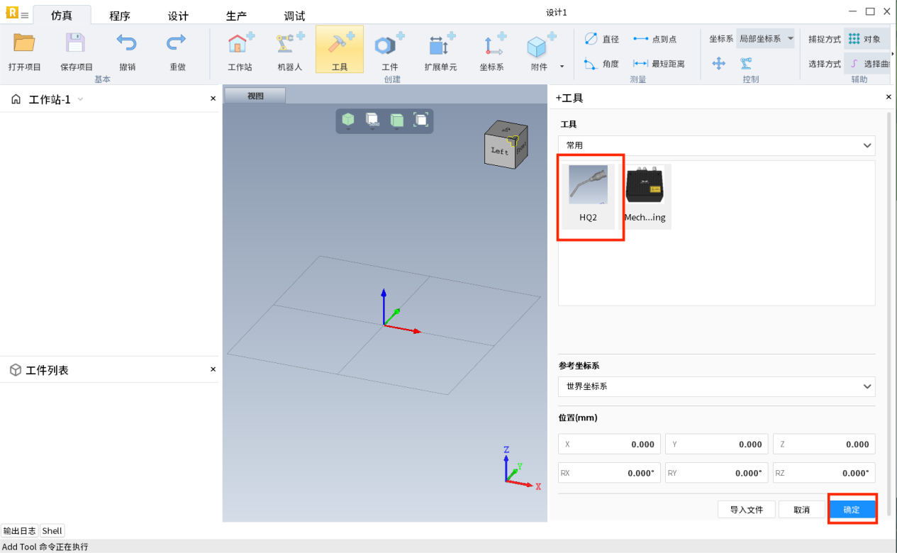
Task: Select the Shortest Distance (最短距离) measure tool
Action: tap(659, 64)
